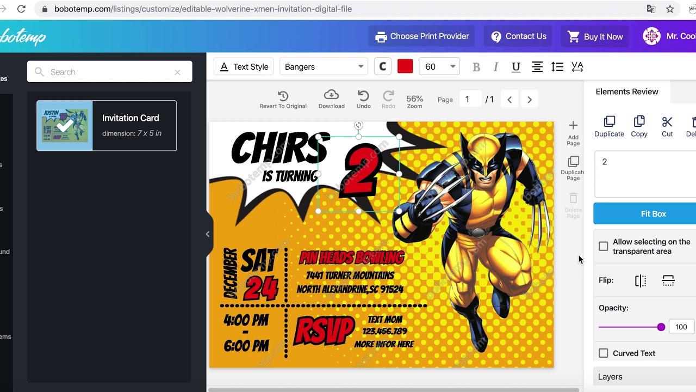Image resolution: width=696 pixels, height=392 pixels.
Task: Click the element text box containing 2
Action: point(645,175)
